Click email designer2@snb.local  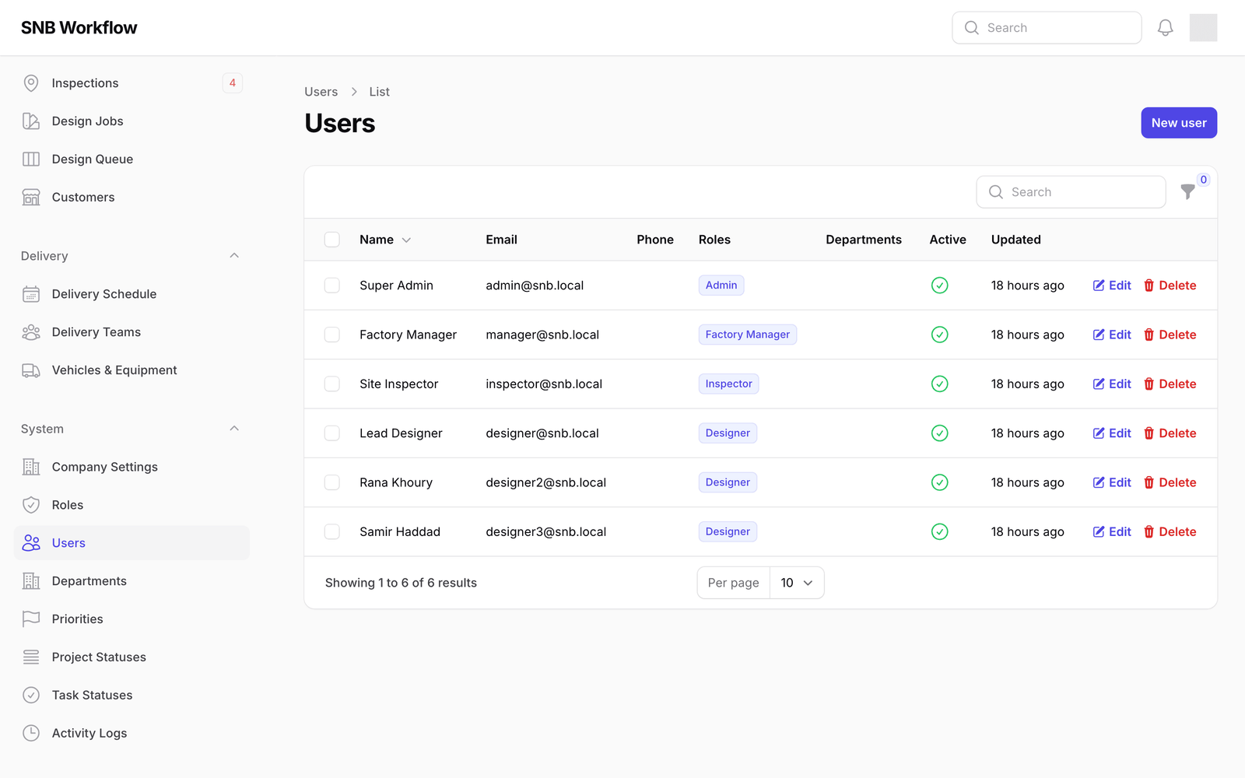[x=545, y=482]
